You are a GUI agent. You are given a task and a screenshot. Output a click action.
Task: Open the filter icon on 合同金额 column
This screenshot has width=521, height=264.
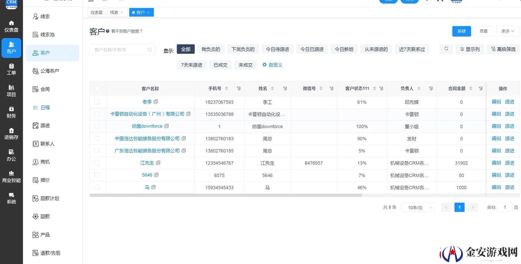pos(481,88)
